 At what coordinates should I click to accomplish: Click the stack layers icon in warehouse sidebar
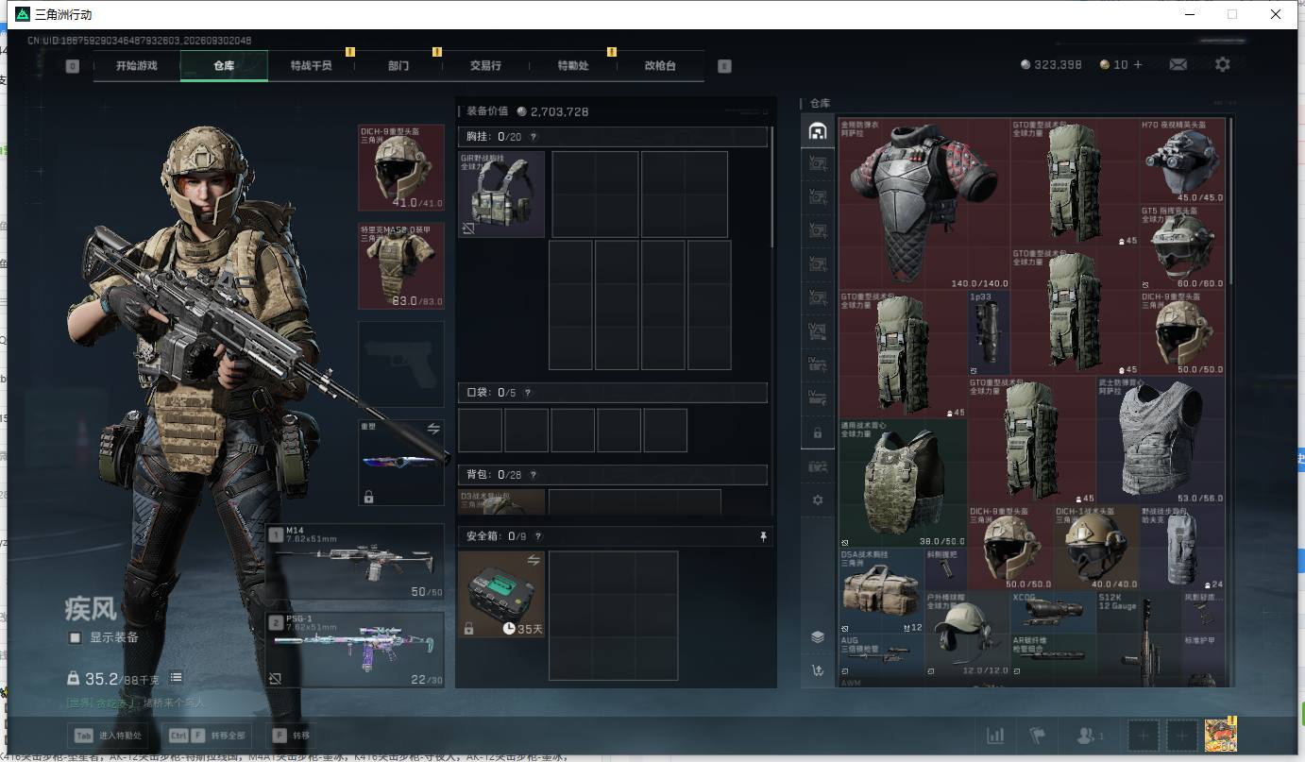pos(818,637)
